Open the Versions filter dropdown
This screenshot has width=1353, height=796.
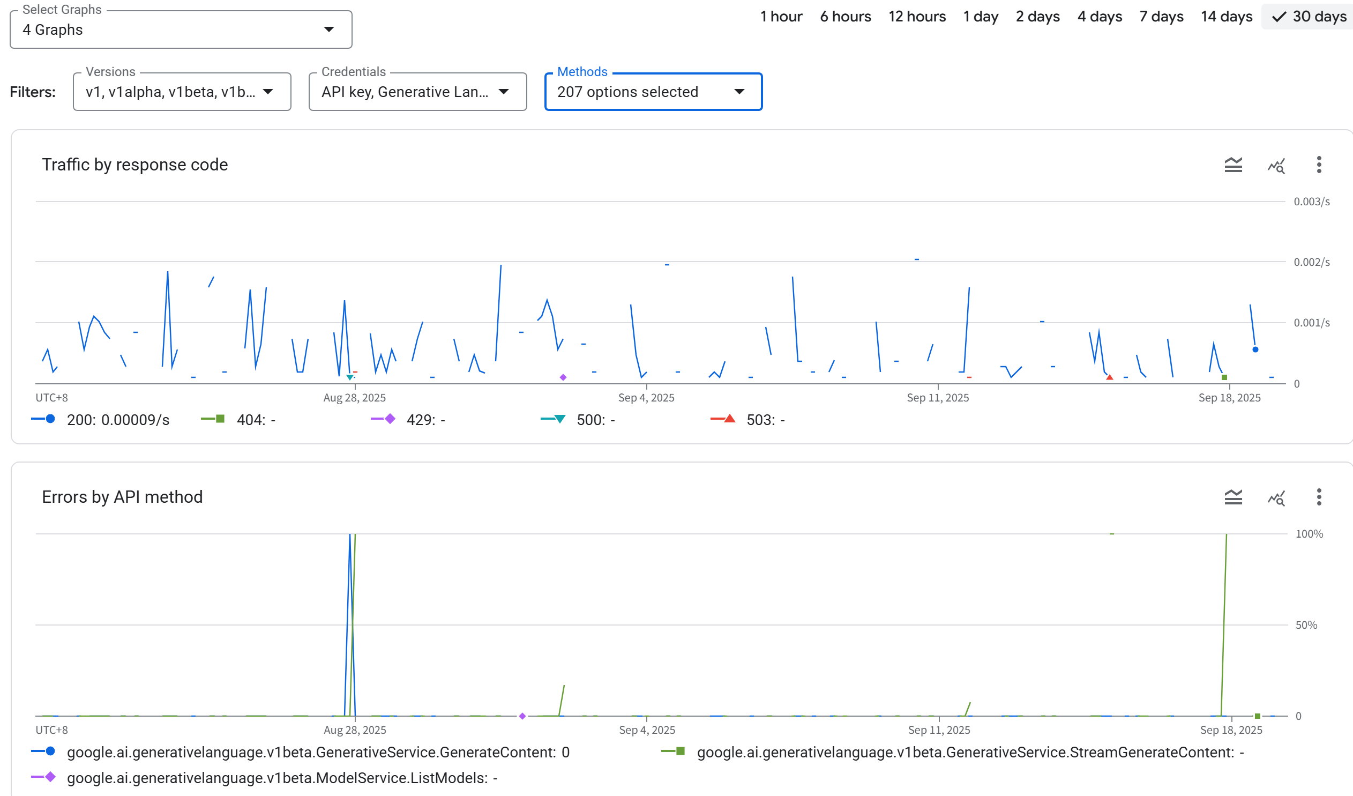(182, 92)
